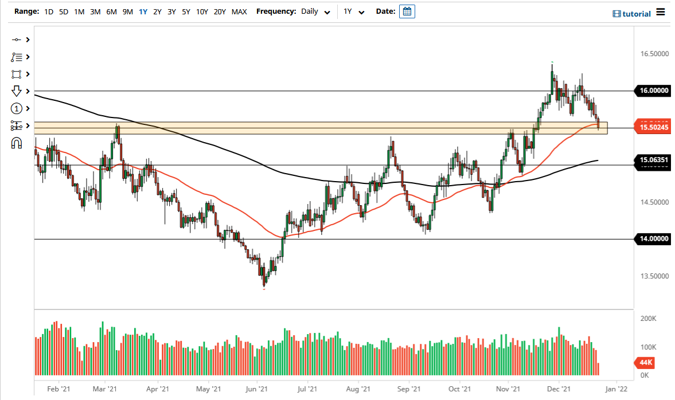The image size is (675, 400).
Task: Open the tutorial link
Action: [633, 13]
